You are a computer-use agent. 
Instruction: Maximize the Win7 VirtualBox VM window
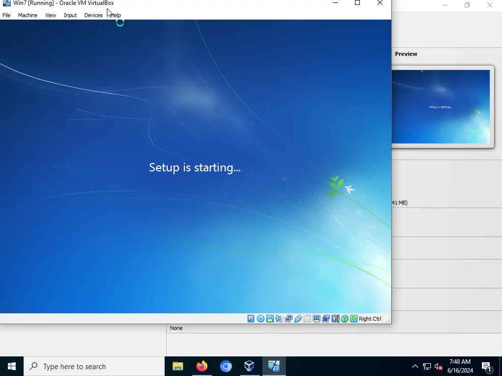pos(357,3)
